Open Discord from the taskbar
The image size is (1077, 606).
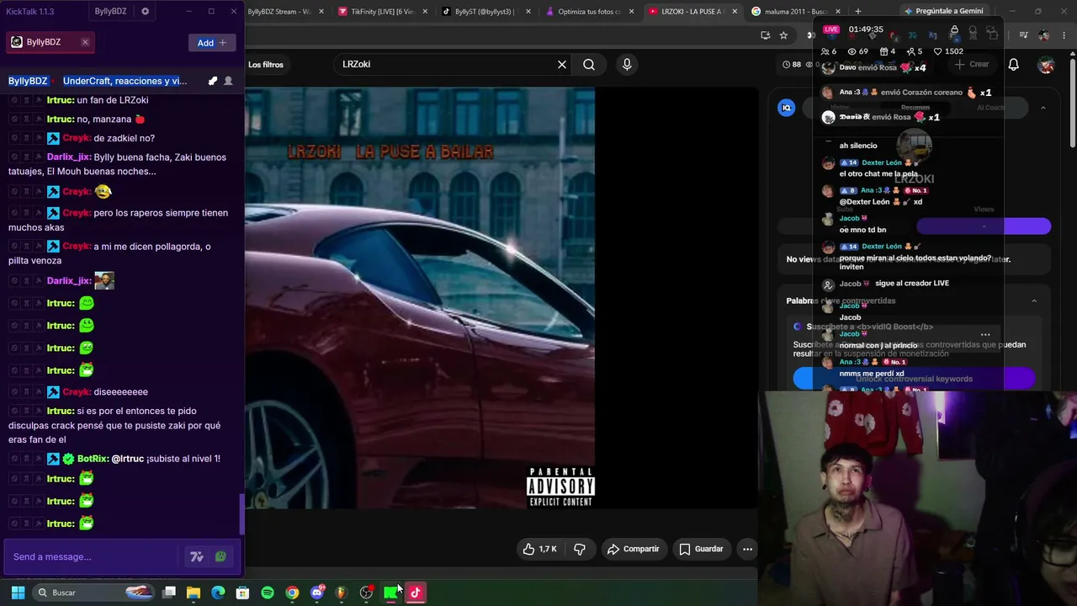point(317,593)
